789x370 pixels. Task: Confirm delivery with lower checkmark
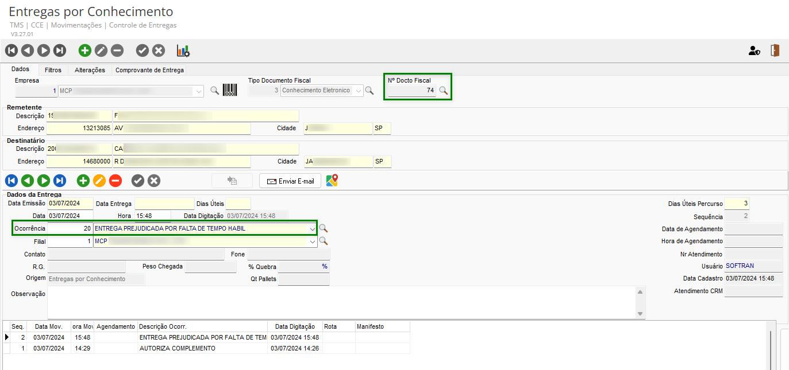point(138,181)
